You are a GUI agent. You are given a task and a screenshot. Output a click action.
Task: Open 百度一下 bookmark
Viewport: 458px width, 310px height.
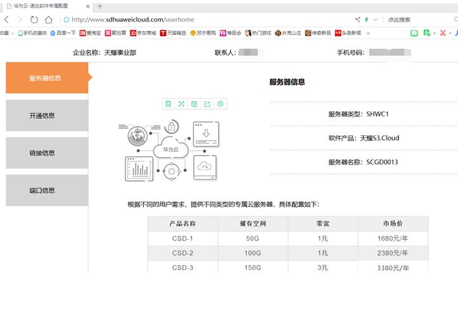click(x=63, y=33)
